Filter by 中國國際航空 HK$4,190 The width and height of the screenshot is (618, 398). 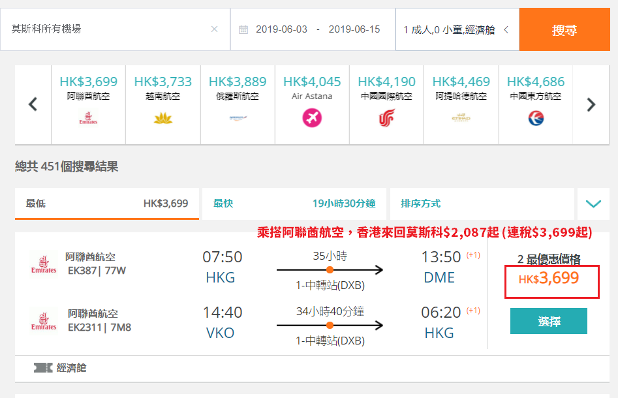(x=386, y=104)
